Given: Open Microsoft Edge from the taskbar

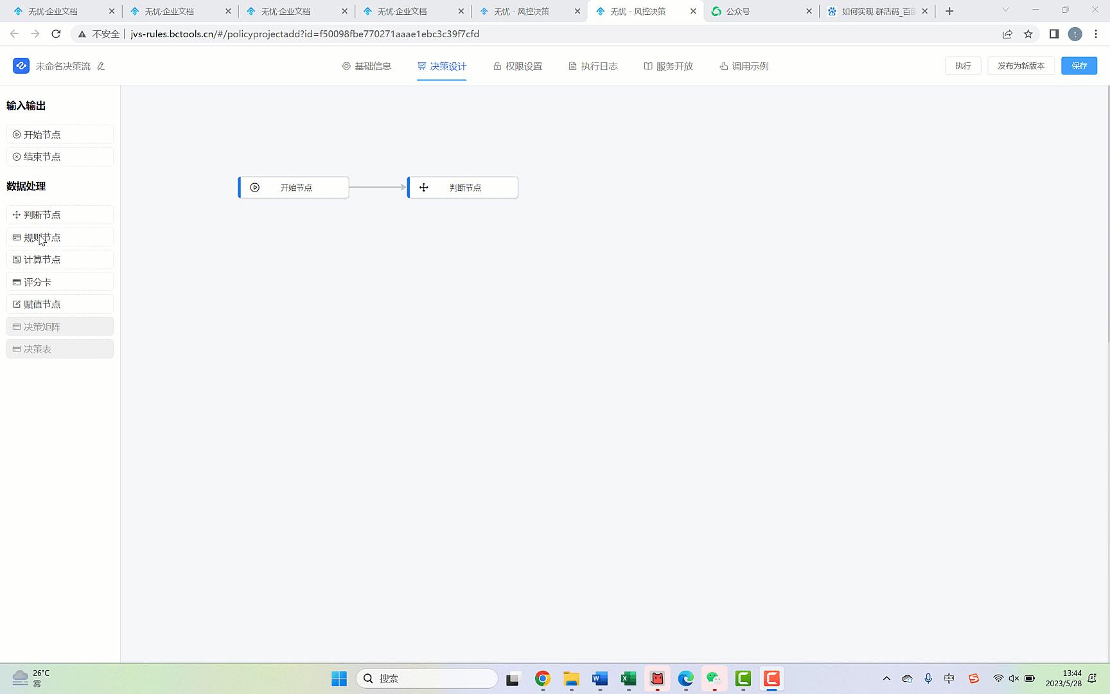Looking at the screenshot, I should point(685,679).
